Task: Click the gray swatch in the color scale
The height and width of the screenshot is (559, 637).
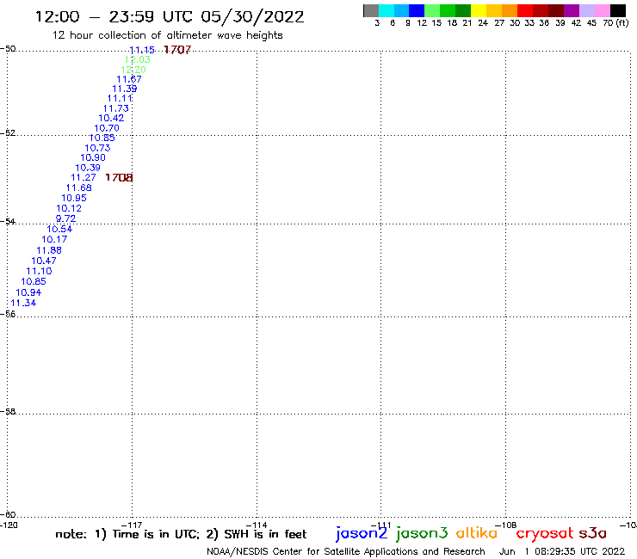Action: coord(371,10)
